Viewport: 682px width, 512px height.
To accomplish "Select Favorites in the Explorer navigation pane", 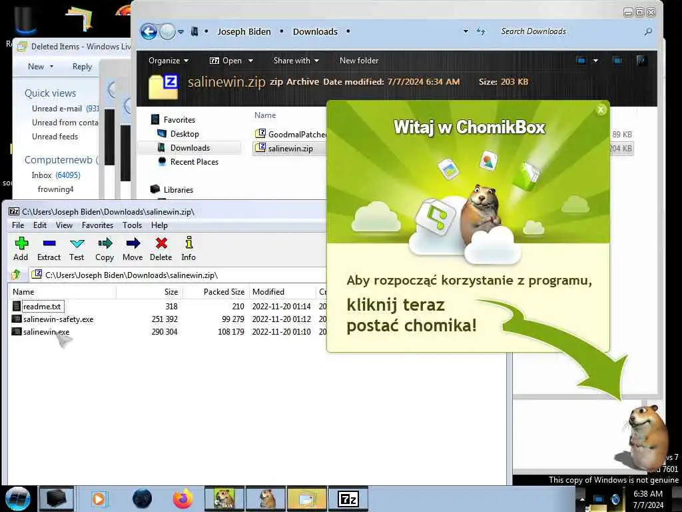I will [x=179, y=120].
